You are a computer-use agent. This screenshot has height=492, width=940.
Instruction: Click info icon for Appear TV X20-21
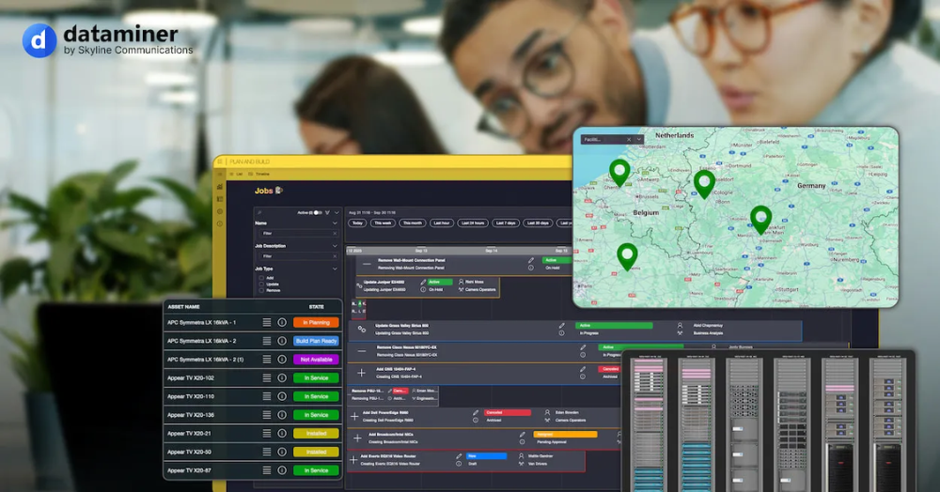point(281,433)
